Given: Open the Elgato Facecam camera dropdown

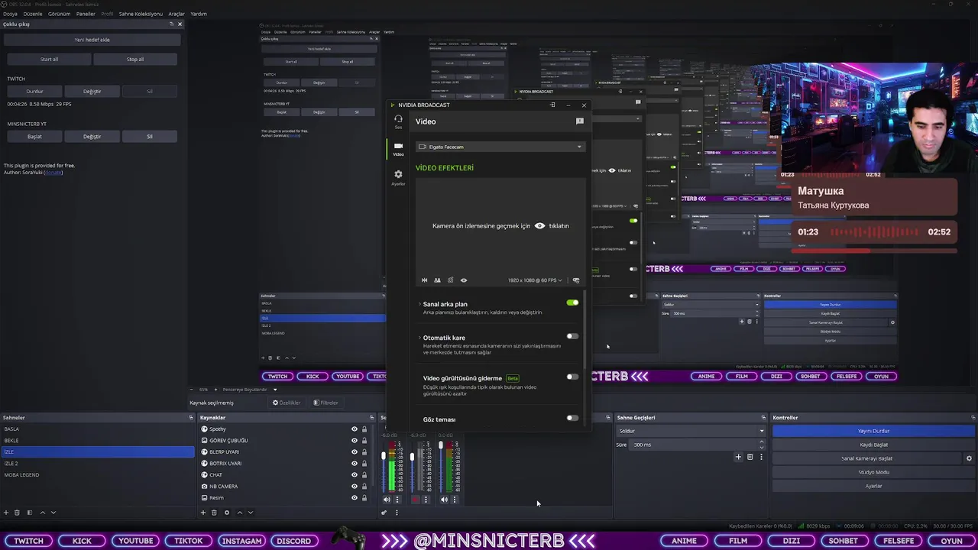Looking at the screenshot, I should click(x=500, y=147).
